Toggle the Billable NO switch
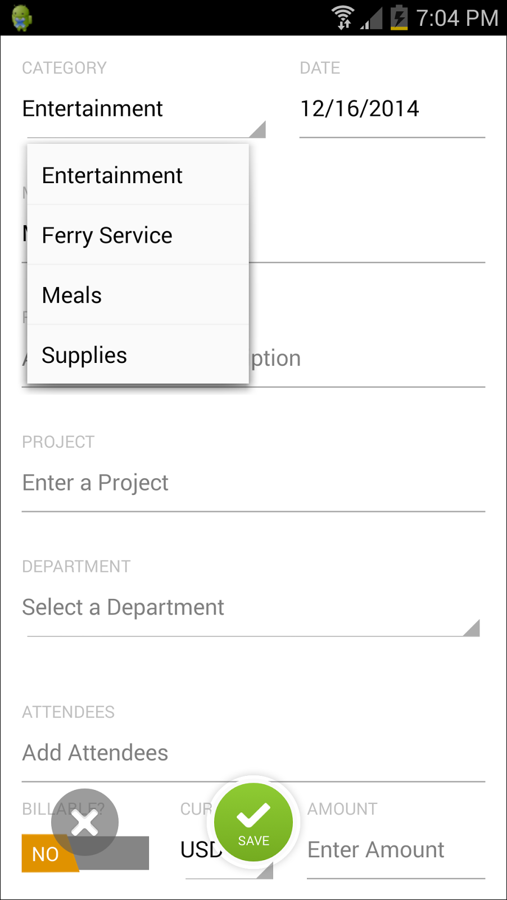The image size is (507, 900). click(85, 853)
